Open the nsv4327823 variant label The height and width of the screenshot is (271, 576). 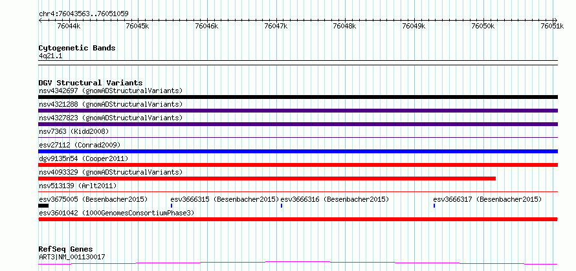pos(111,118)
